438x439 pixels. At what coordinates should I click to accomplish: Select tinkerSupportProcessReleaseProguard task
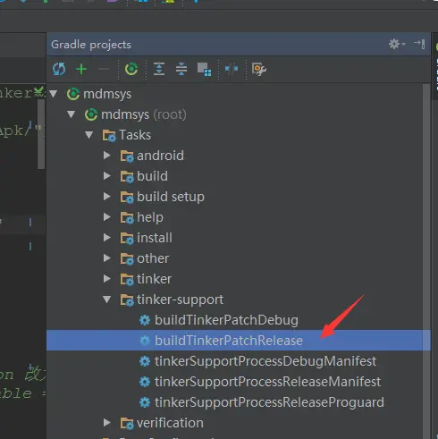click(269, 402)
